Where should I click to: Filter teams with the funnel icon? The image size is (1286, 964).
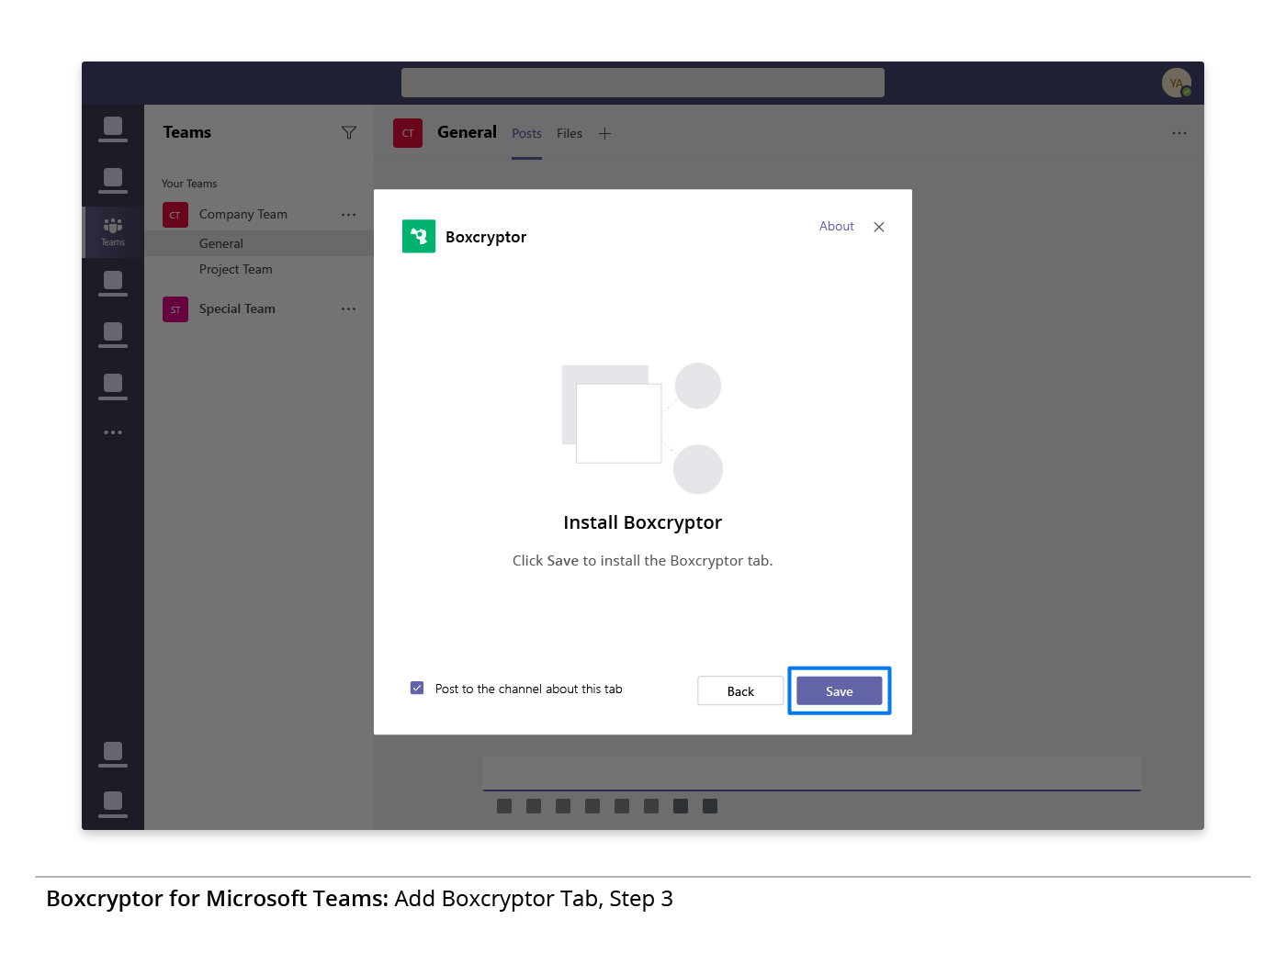tap(349, 133)
